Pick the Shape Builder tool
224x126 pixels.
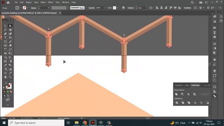click(5, 57)
